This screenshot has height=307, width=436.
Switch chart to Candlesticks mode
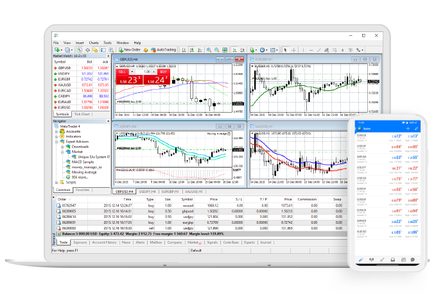pos(192,50)
